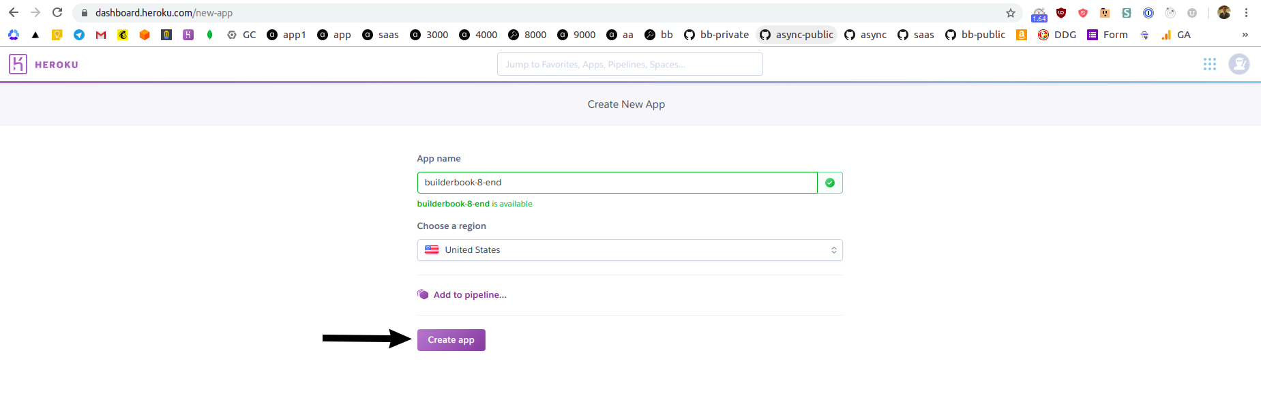The image size is (1261, 398).
Task: Open the yellow lightbulb bookmark icon
Action: point(57,35)
